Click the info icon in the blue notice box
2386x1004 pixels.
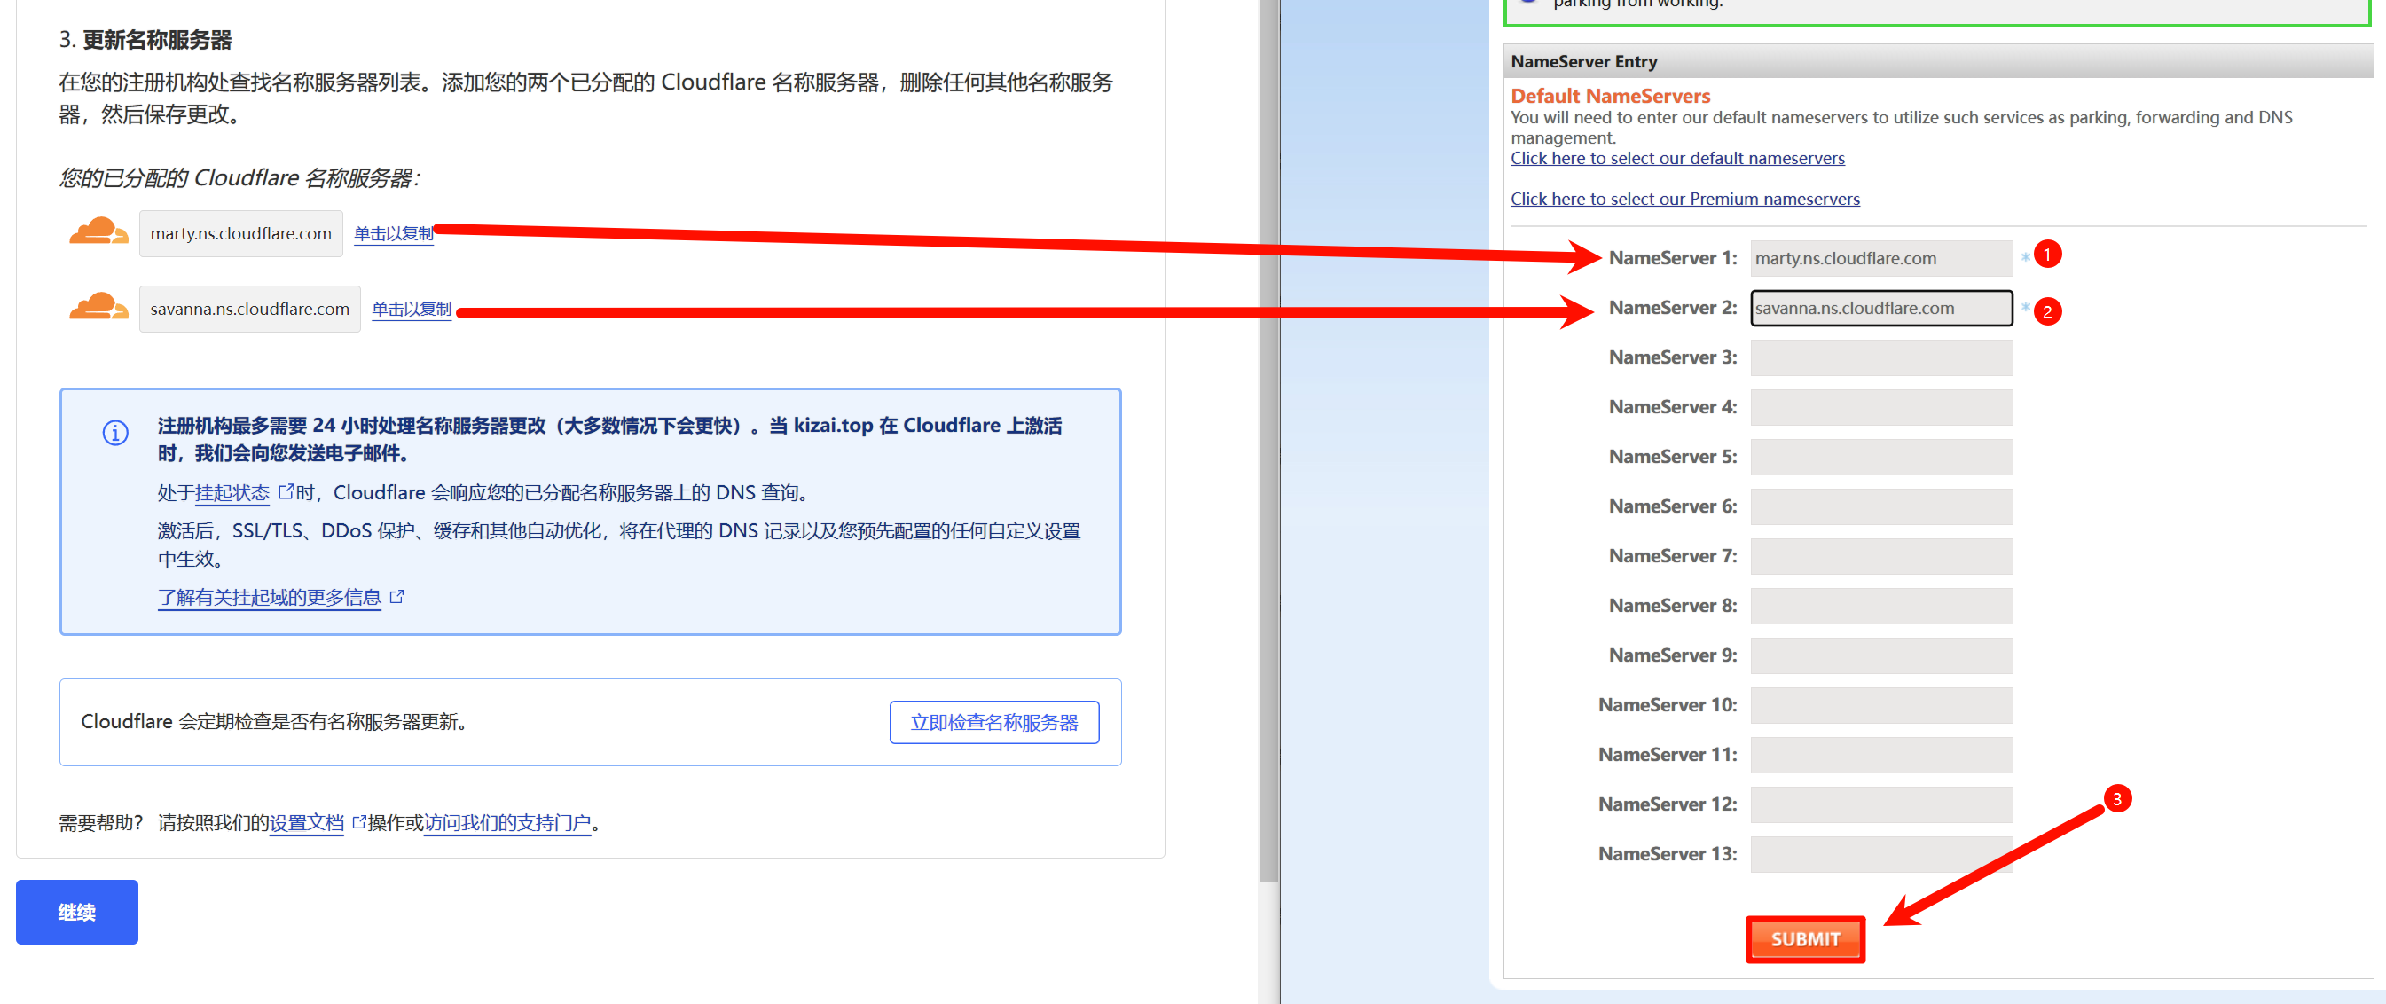pyautogui.click(x=116, y=433)
